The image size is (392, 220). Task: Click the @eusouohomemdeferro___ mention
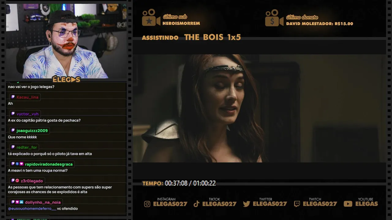coord(32,209)
